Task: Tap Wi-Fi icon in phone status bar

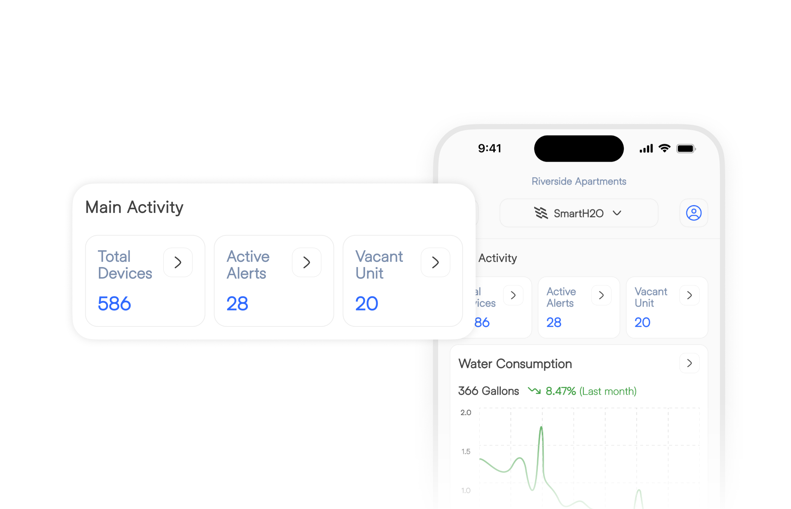Action: pos(664,148)
